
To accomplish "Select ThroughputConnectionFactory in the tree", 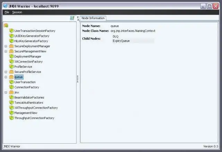I will click(34, 118).
